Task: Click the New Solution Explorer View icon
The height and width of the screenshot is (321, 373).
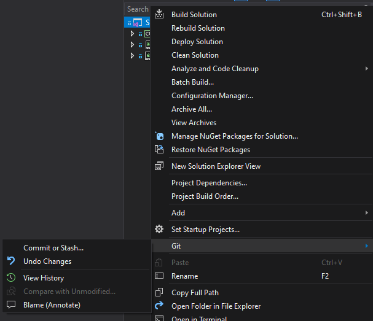Action: tap(159, 166)
